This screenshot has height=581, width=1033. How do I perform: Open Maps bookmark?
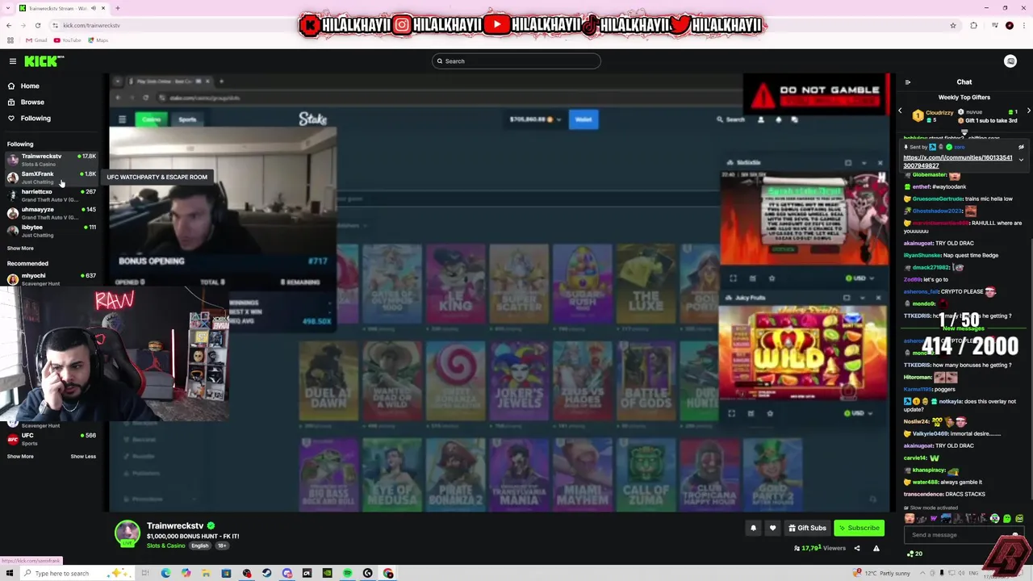point(98,40)
